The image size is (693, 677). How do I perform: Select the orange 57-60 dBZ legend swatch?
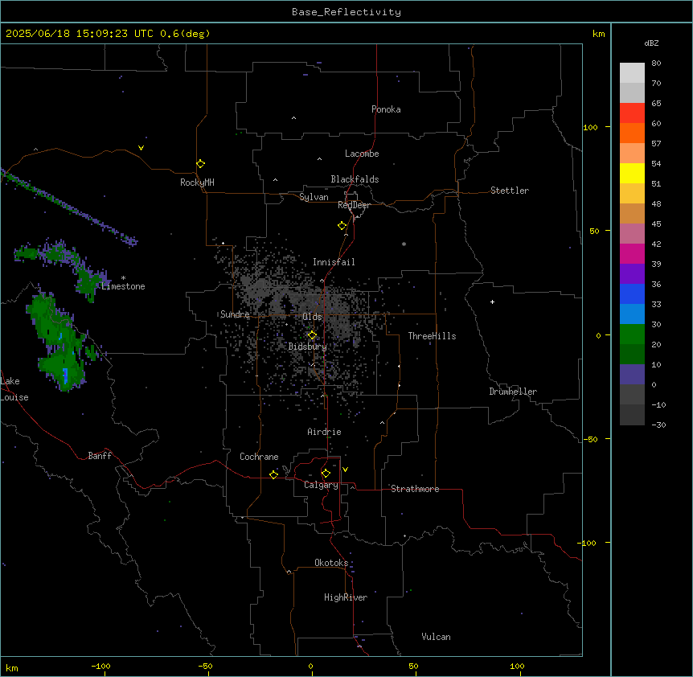[632, 133]
